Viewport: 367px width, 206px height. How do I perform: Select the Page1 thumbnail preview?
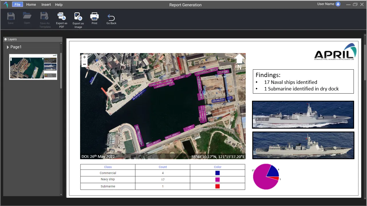coord(33,67)
